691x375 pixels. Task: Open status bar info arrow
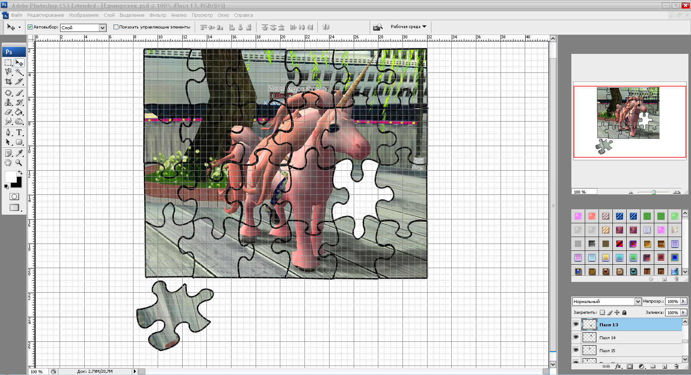coord(135,371)
